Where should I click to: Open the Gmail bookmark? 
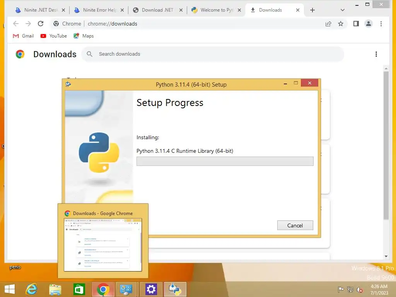pos(23,36)
